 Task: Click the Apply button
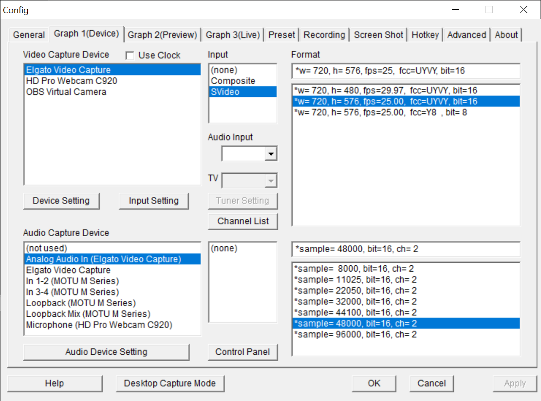[515, 383]
